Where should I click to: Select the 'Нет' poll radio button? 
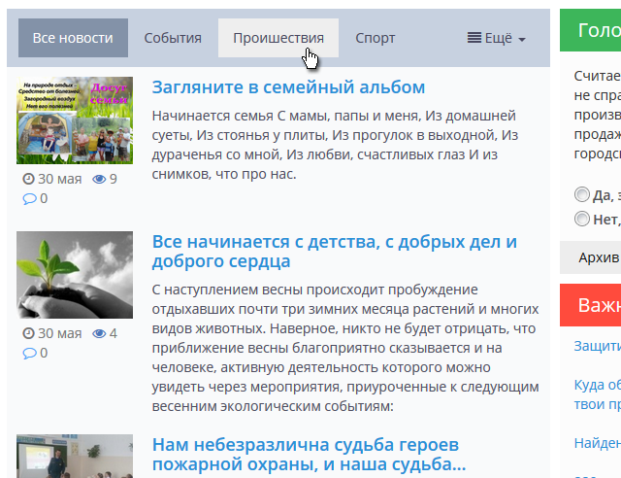click(582, 219)
